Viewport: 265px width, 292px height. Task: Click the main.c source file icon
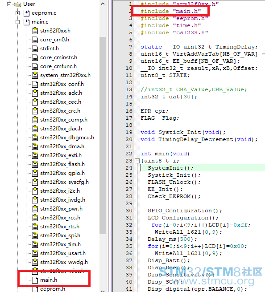click(x=26, y=22)
